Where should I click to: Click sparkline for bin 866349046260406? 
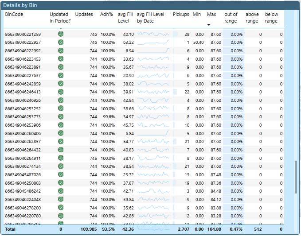pos(153,133)
